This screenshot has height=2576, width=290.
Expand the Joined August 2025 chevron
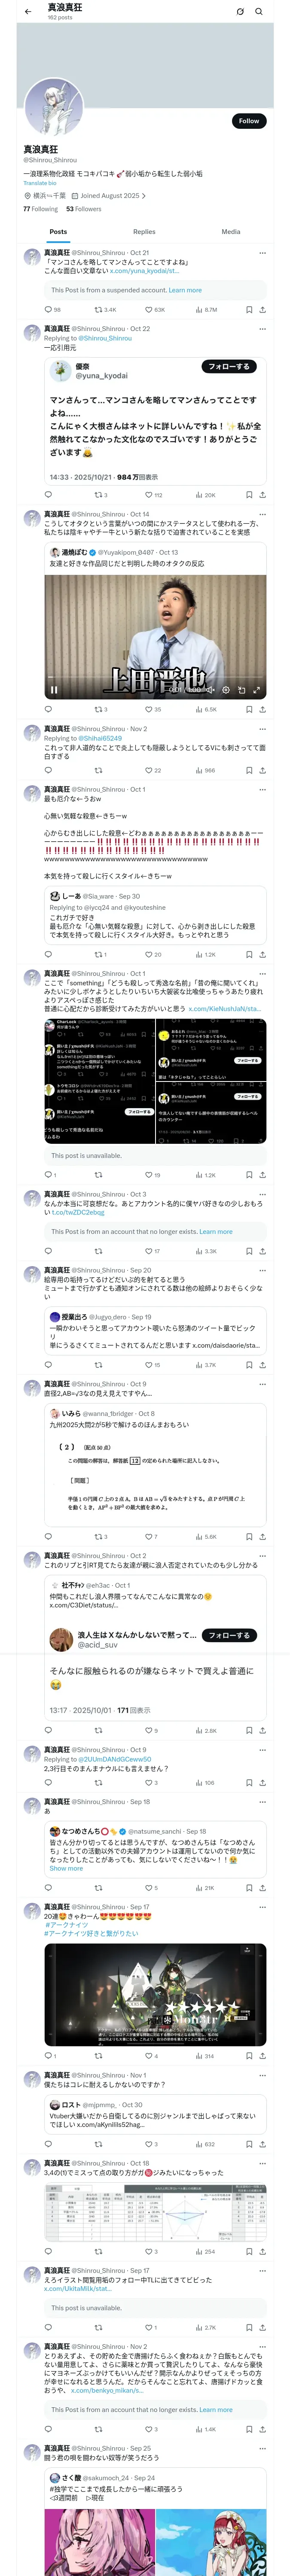[x=144, y=196]
